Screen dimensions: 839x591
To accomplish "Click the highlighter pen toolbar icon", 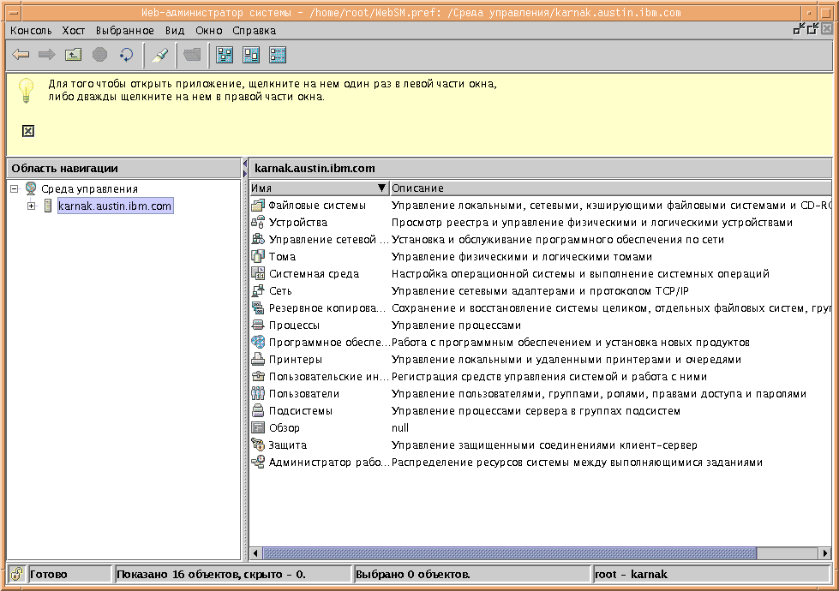I will coord(159,55).
